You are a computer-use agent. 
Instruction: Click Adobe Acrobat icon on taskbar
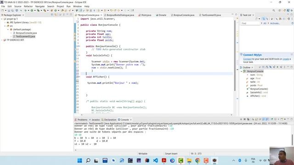(164, 160)
